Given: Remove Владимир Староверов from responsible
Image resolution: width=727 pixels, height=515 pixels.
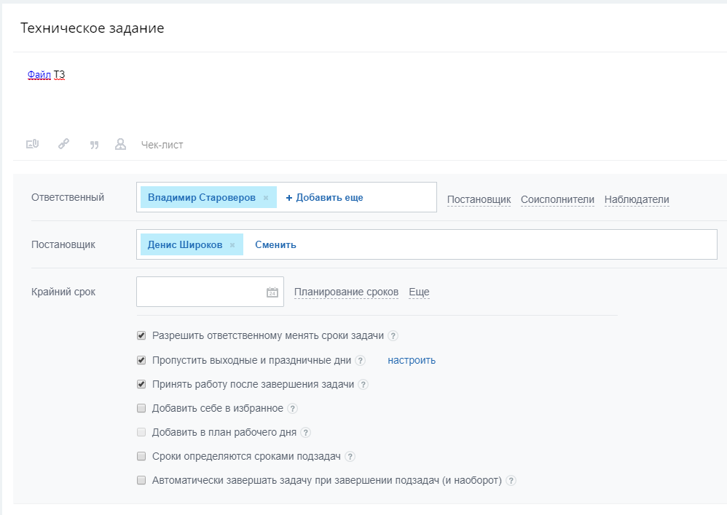Looking at the screenshot, I should [x=266, y=198].
